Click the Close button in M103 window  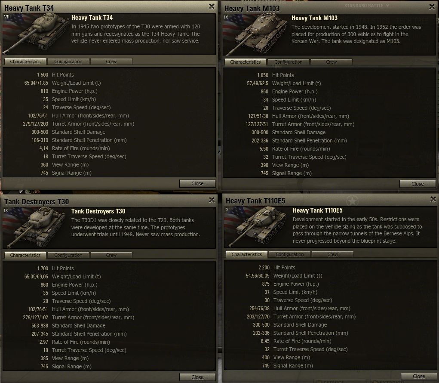tap(418, 184)
